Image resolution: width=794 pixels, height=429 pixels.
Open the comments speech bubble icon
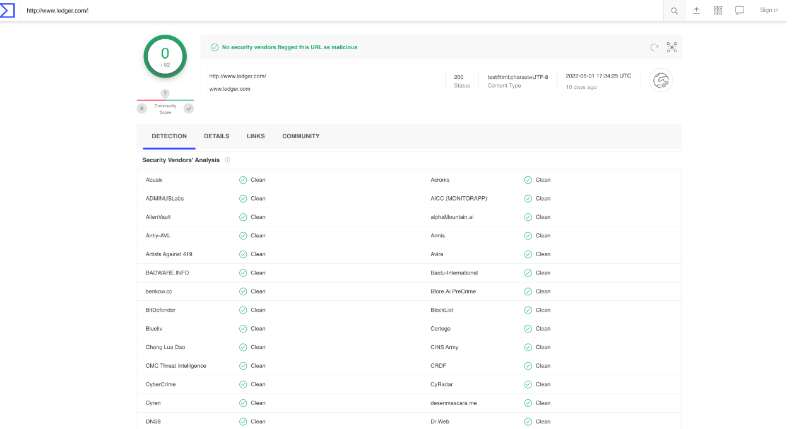(740, 11)
